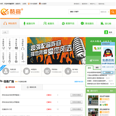
Task: Click the button in 仿真软件介绍 row
Action: pos(76,109)
